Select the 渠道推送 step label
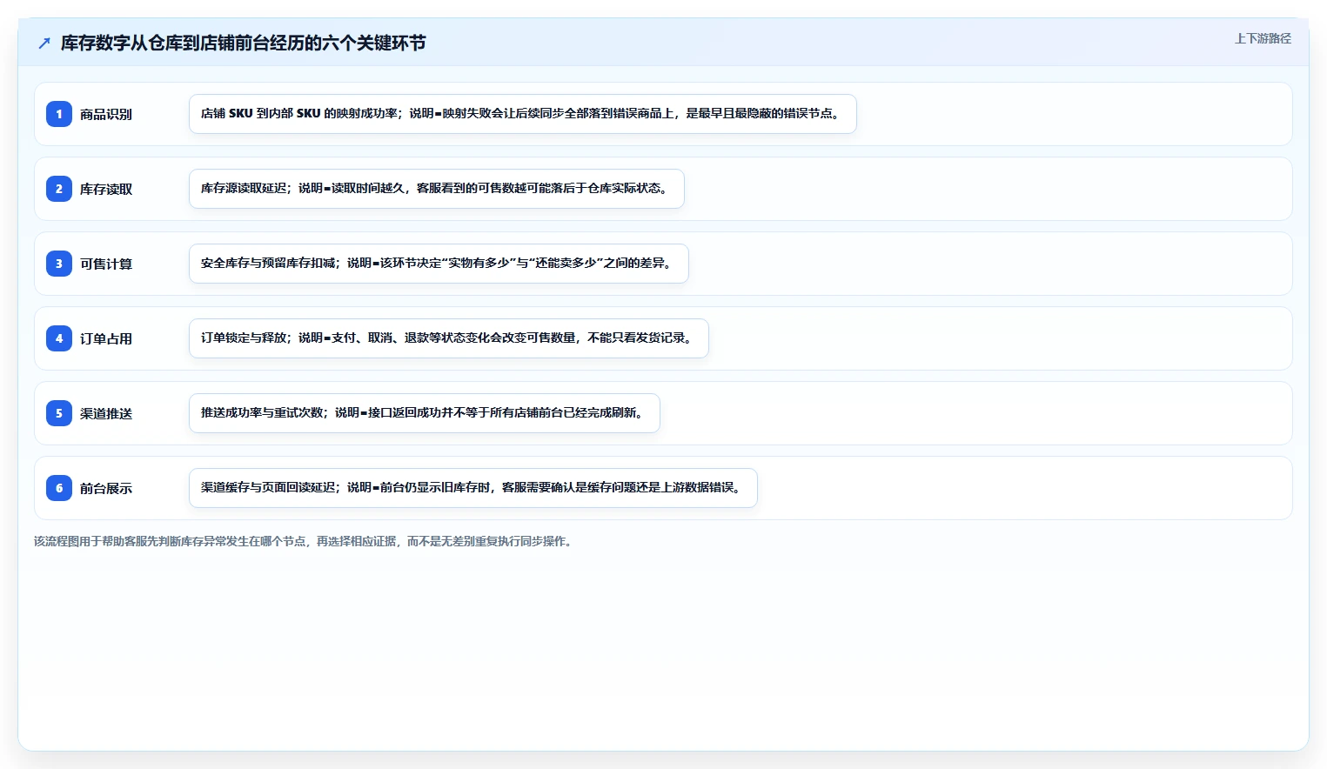Image resolution: width=1327 pixels, height=769 pixels. [x=106, y=413]
